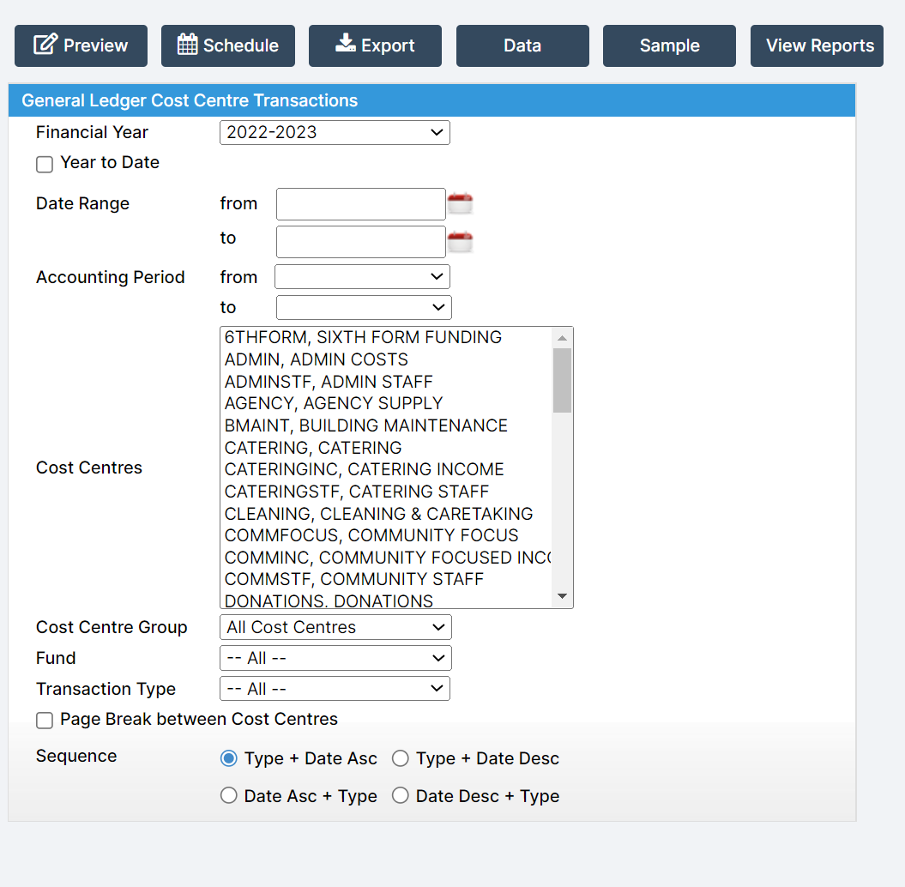The height and width of the screenshot is (887, 905).
Task: Expand Accounting Period from dropdown
Action: pyautogui.click(x=362, y=276)
